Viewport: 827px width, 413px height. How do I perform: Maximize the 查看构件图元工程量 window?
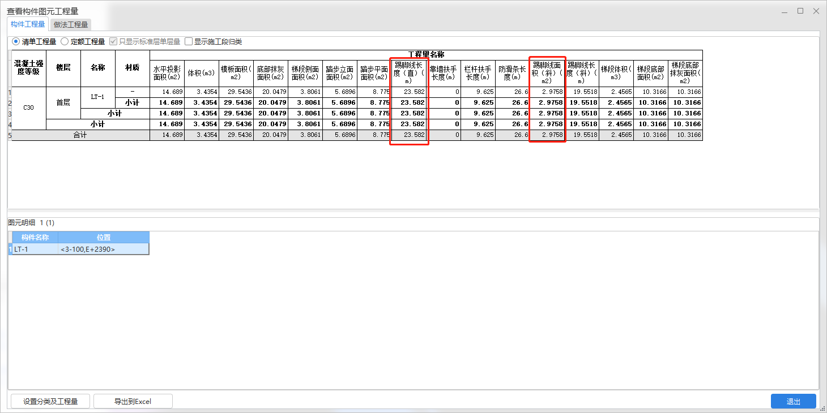(x=800, y=11)
